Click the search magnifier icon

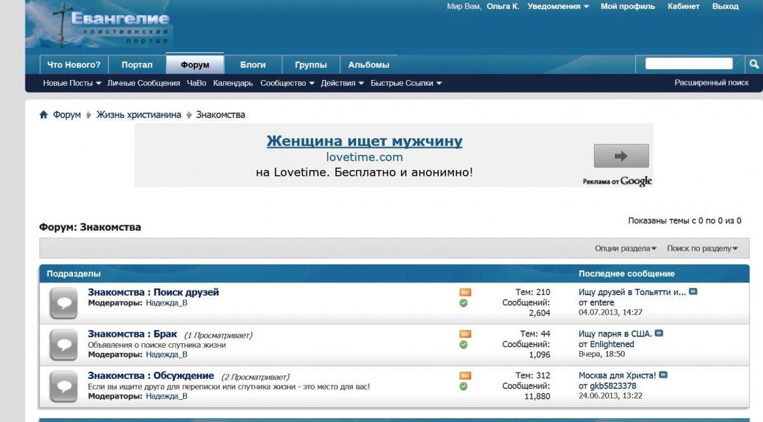753,64
